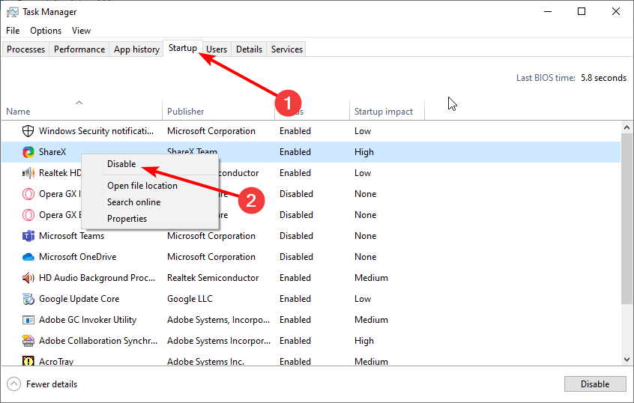Choose Open file location in context menu
Image resolution: width=634 pixels, height=403 pixels.
[x=142, y=186]
